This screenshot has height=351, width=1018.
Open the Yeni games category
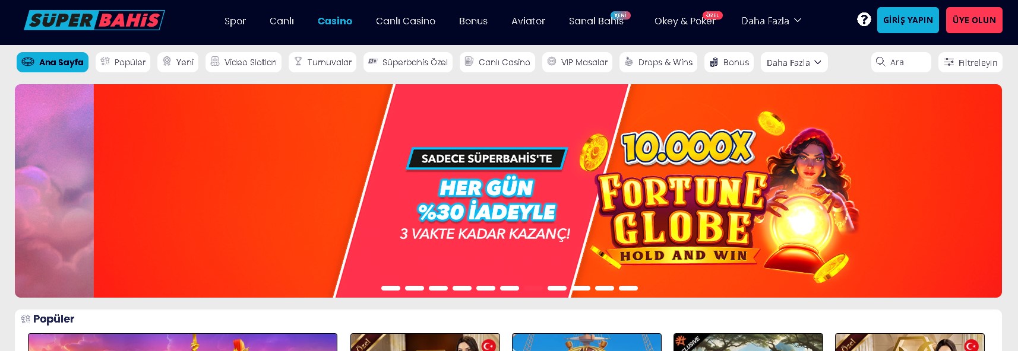click(178, 62)
